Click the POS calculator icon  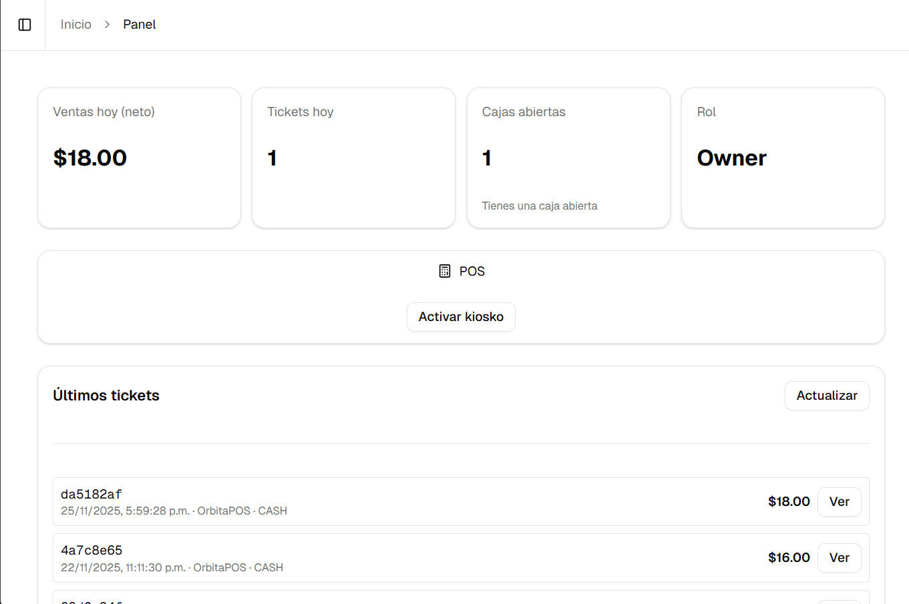pyautogui.click(x=445, y=271)
